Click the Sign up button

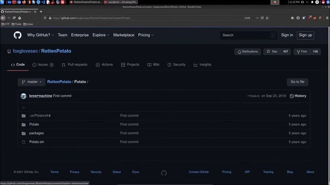tap(305, 35)
